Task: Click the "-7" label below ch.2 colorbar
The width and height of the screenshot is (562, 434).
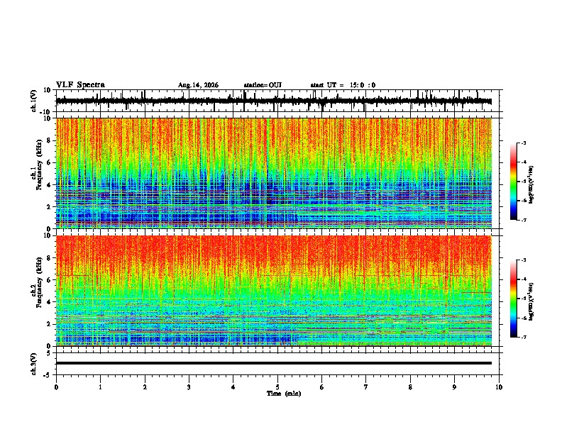Action: [x=524, y=338]
